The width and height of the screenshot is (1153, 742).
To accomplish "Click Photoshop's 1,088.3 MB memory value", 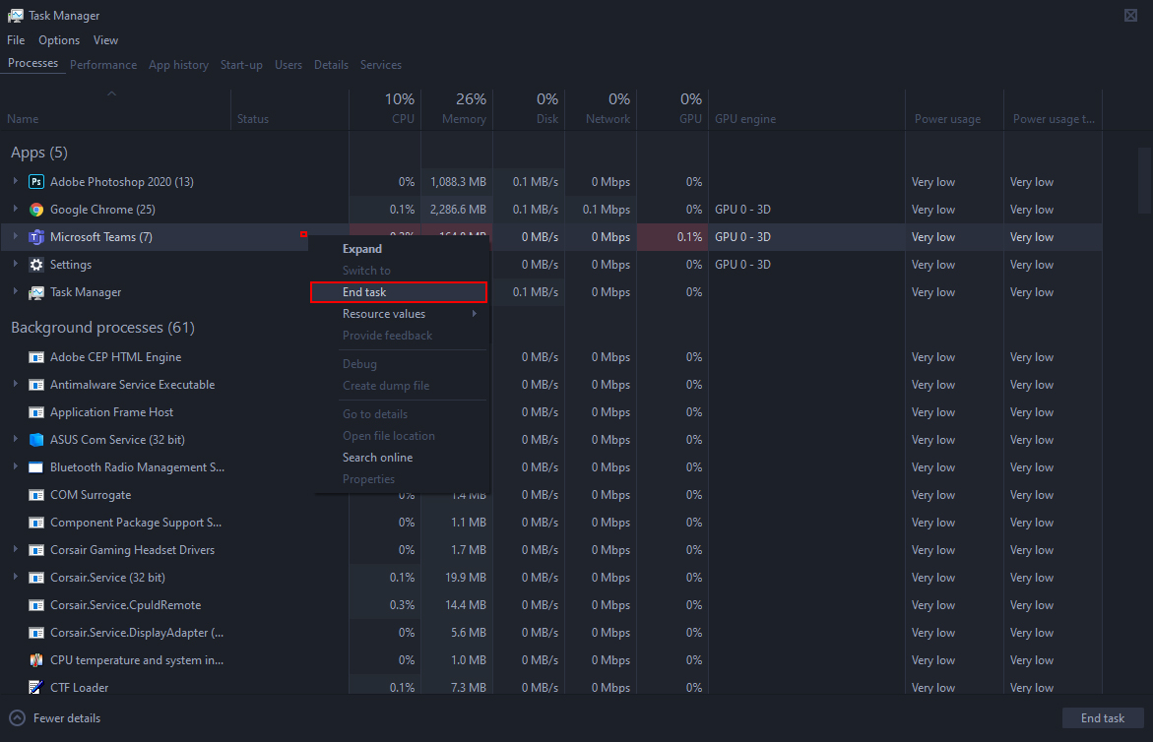I will (458, 181).
